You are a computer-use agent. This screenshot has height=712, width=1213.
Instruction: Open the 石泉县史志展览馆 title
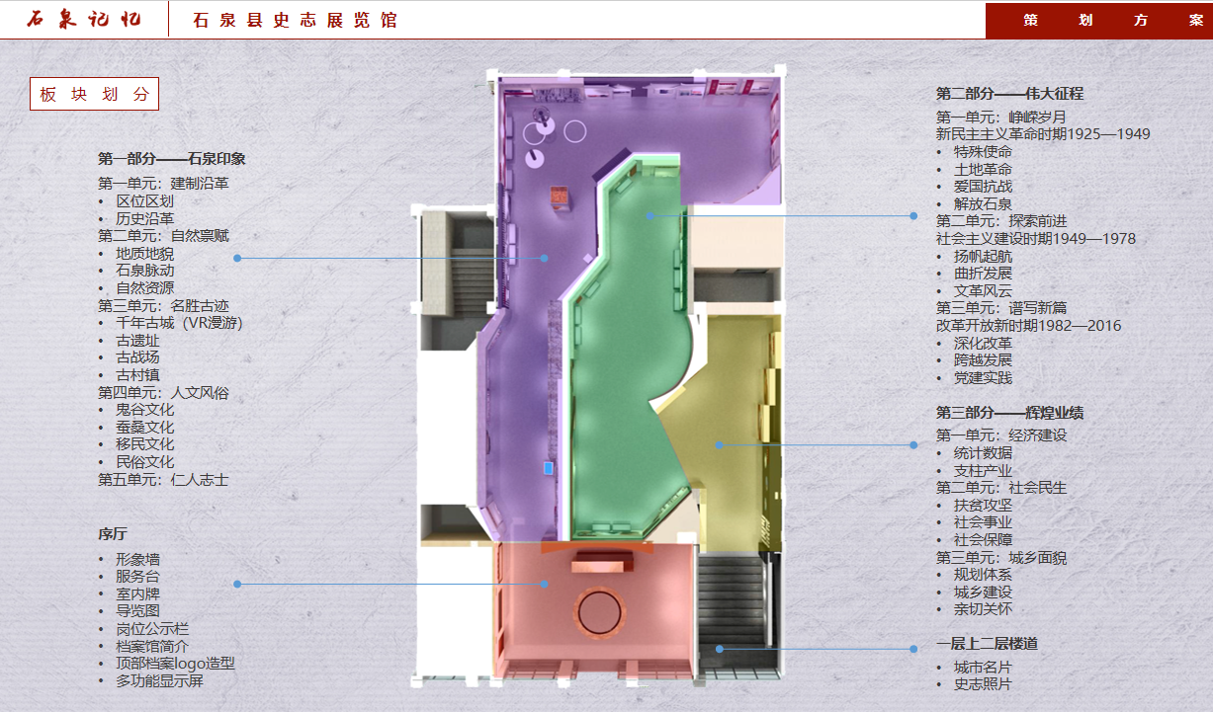(295, 20)
